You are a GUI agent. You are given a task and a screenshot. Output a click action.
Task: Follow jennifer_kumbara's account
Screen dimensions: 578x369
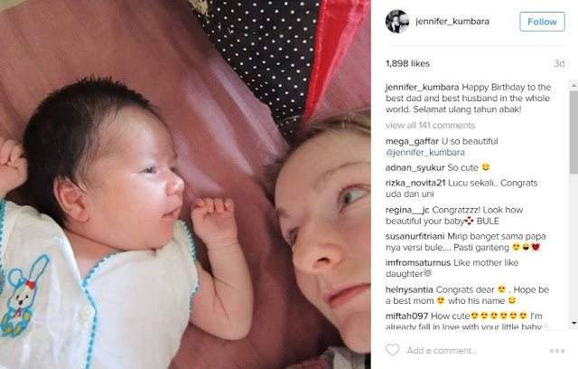tap(542, 22)
